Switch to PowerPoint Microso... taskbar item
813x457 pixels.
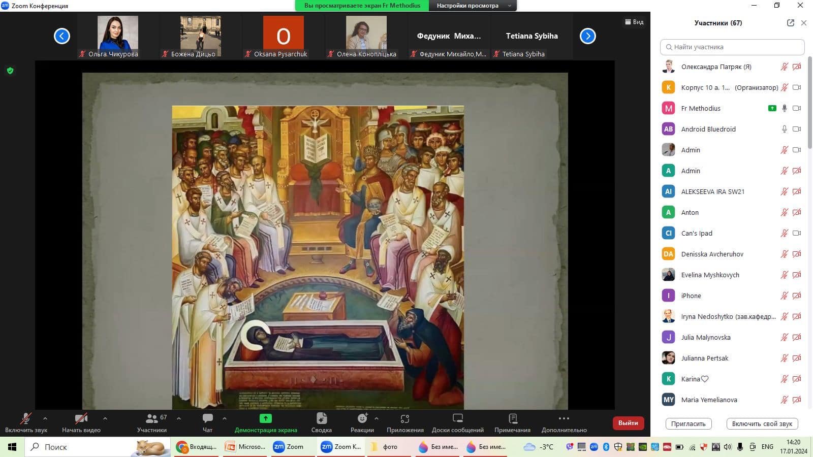click(x=245, y=447)
